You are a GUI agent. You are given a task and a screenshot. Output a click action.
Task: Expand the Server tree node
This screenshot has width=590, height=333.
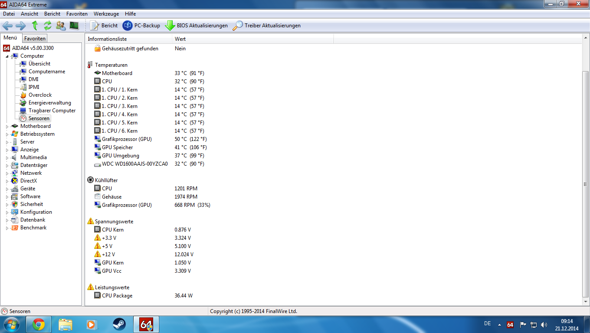[7, 142]
